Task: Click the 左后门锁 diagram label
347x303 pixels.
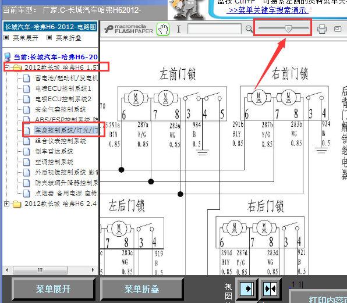Action: [126, 206]
